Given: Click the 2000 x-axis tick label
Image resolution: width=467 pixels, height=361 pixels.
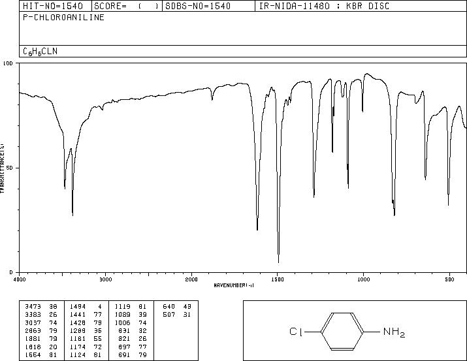Looking at the screenshot, I should click(191, 279).
